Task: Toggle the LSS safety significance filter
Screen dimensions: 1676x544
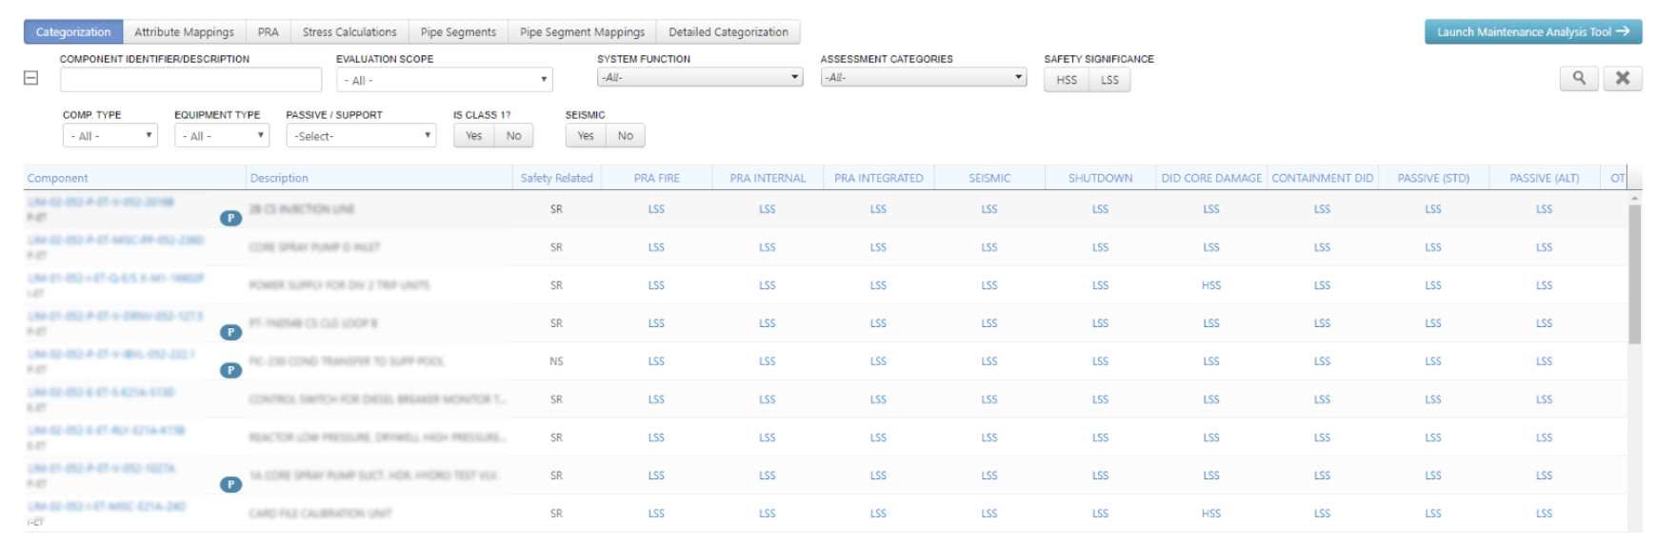Action: (x=1109, y=80)
